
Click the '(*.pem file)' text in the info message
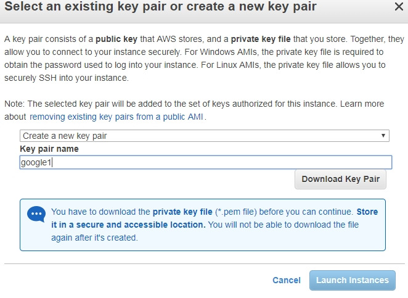pos(235,212)
